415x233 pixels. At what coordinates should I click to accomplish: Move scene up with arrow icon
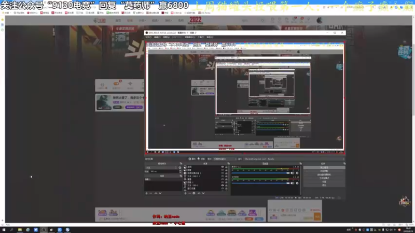point(156,193)
